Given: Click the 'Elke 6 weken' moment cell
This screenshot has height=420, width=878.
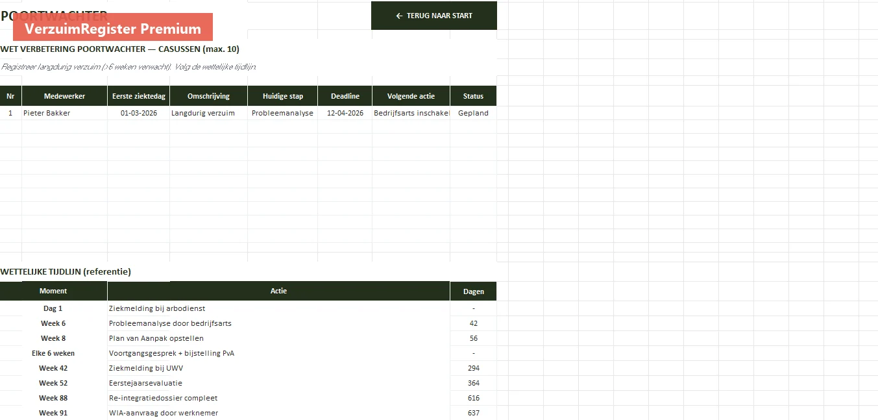Looking at the screenshot, I should (53, 353).
